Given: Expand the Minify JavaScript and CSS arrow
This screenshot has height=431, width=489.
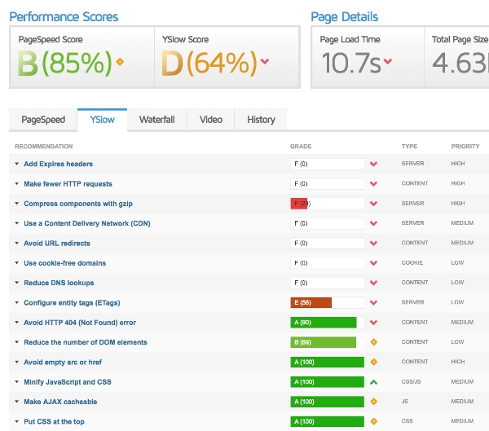Looking at the screenshot, I should tap(17, 382).
